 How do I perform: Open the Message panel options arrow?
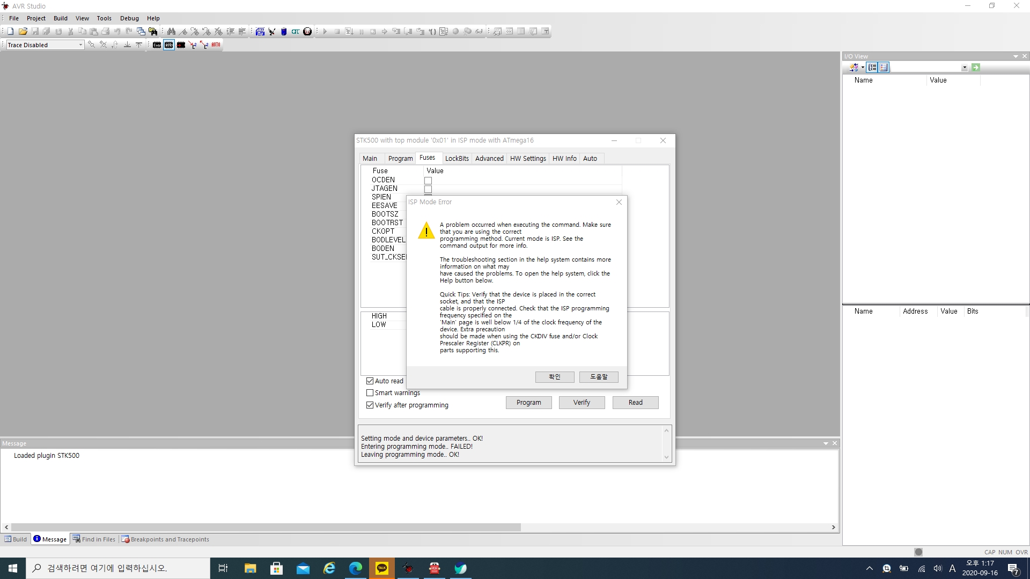[826, 443]
